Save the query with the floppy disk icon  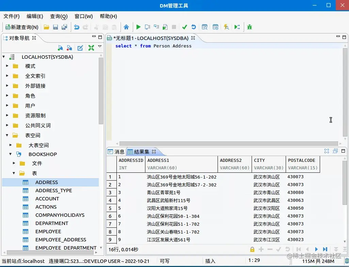point(55,27)
